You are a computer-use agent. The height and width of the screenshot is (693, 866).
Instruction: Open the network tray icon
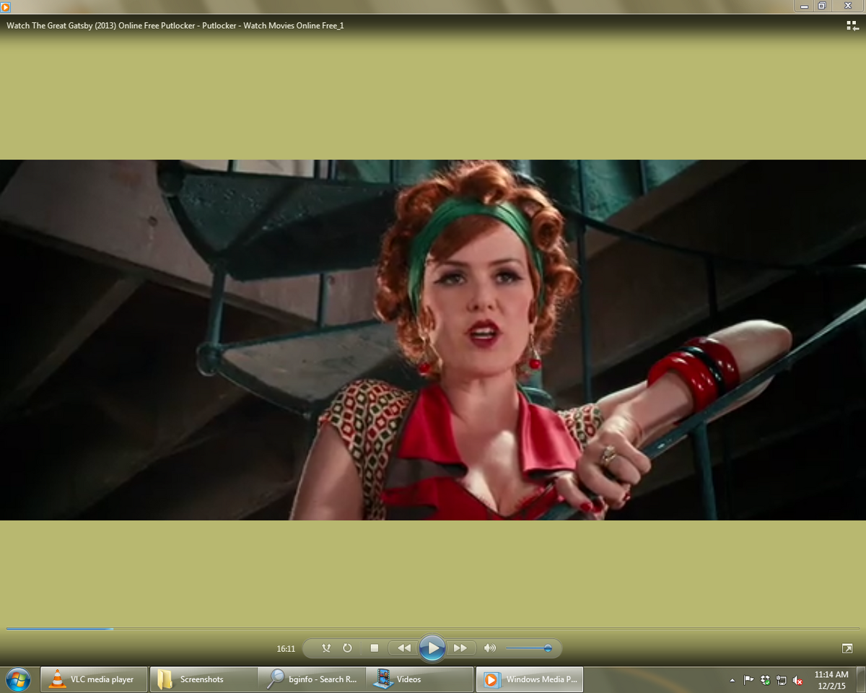pos(782,680)
